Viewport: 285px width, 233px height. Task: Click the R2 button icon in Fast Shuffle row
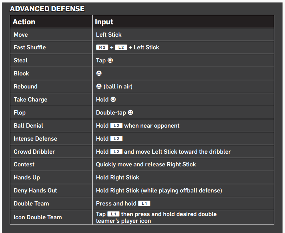[102, 47]
